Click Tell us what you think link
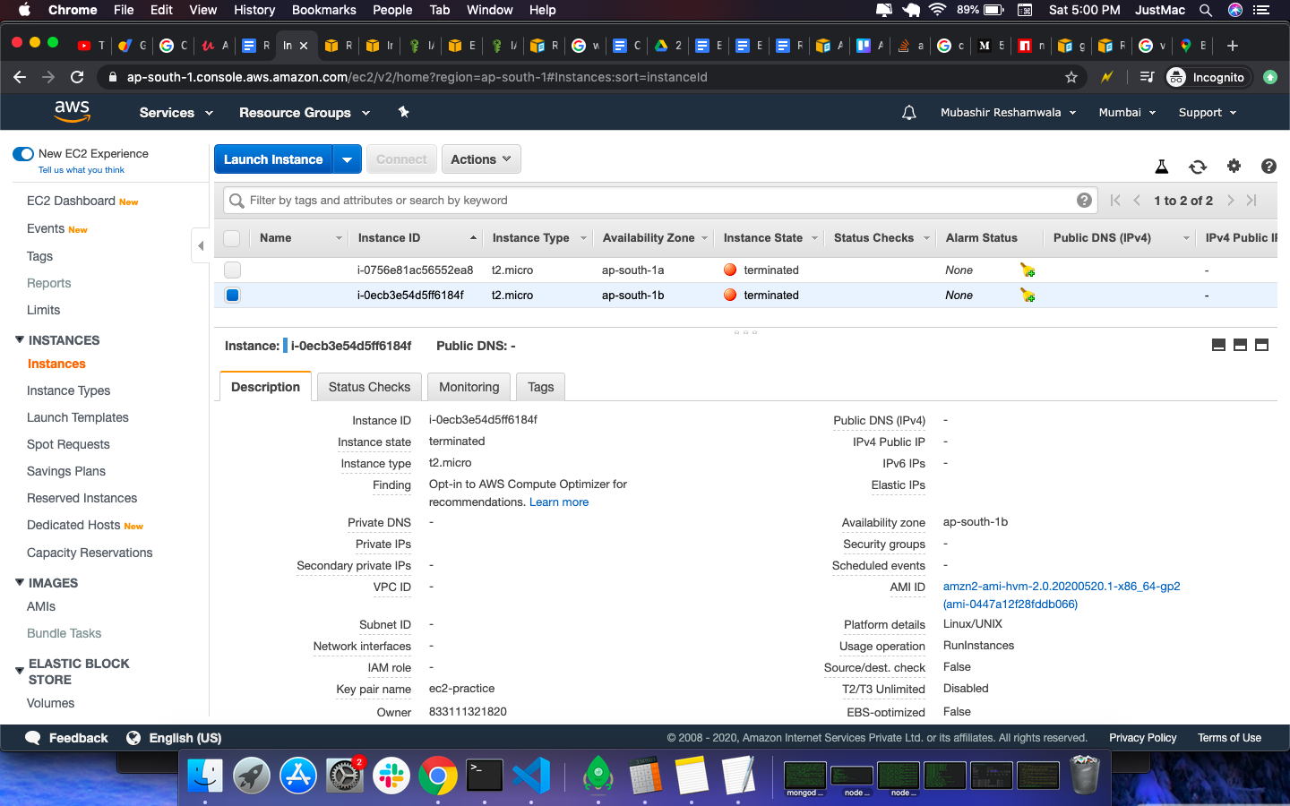The image size is (1290, 806). click(x=82, y=170)
